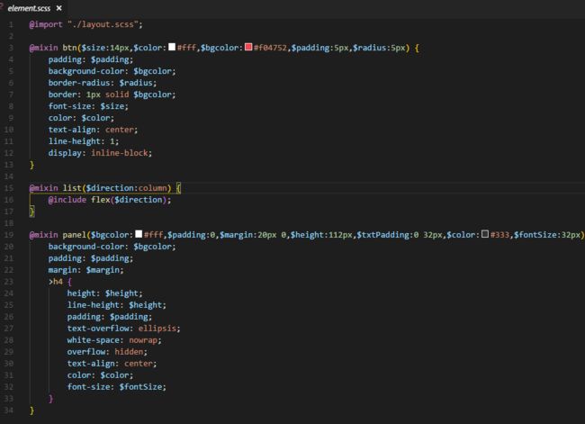Viewport: 585px width, 424px height.
Task: Click "padding: $padding;" on line 26
Action: 110,317
